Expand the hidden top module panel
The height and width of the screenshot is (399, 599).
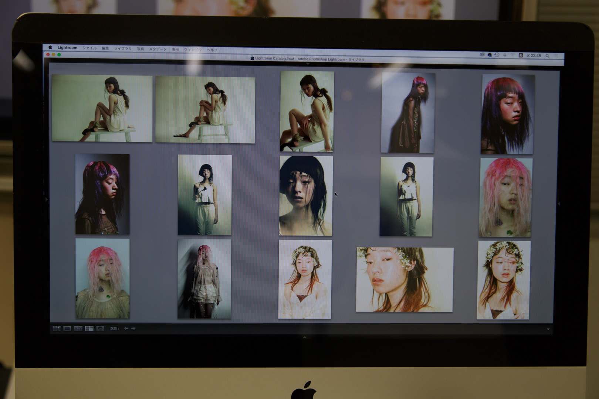point(308,64)
